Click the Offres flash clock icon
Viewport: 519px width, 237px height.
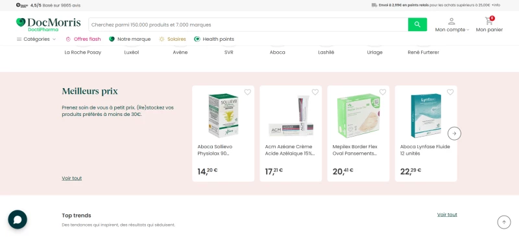(68, 39)
